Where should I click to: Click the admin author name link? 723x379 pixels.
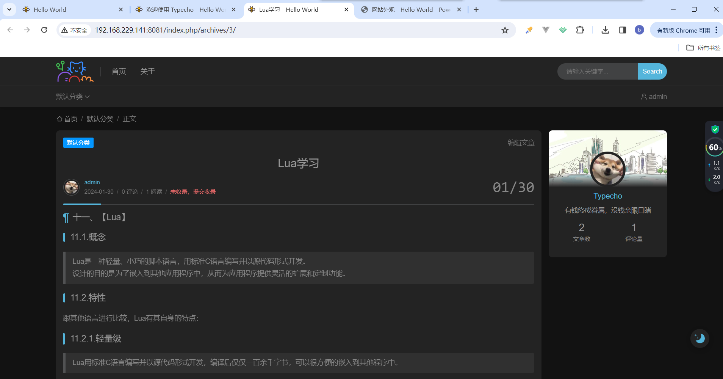[x=92, y=182]
